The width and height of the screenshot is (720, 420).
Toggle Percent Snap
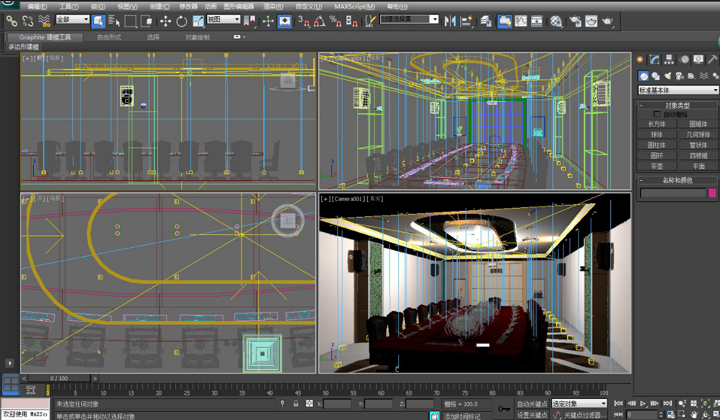click(x=336, y=20)
